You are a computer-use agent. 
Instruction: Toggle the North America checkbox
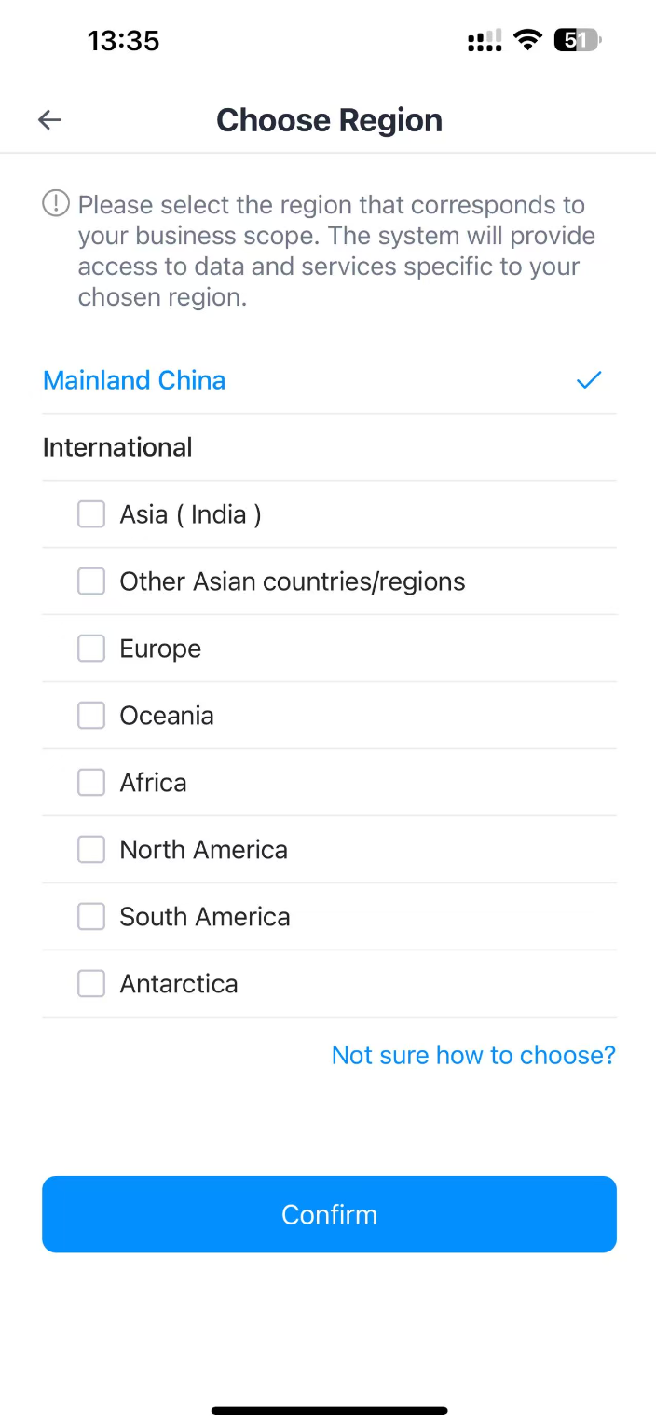(x=91, y=850)
